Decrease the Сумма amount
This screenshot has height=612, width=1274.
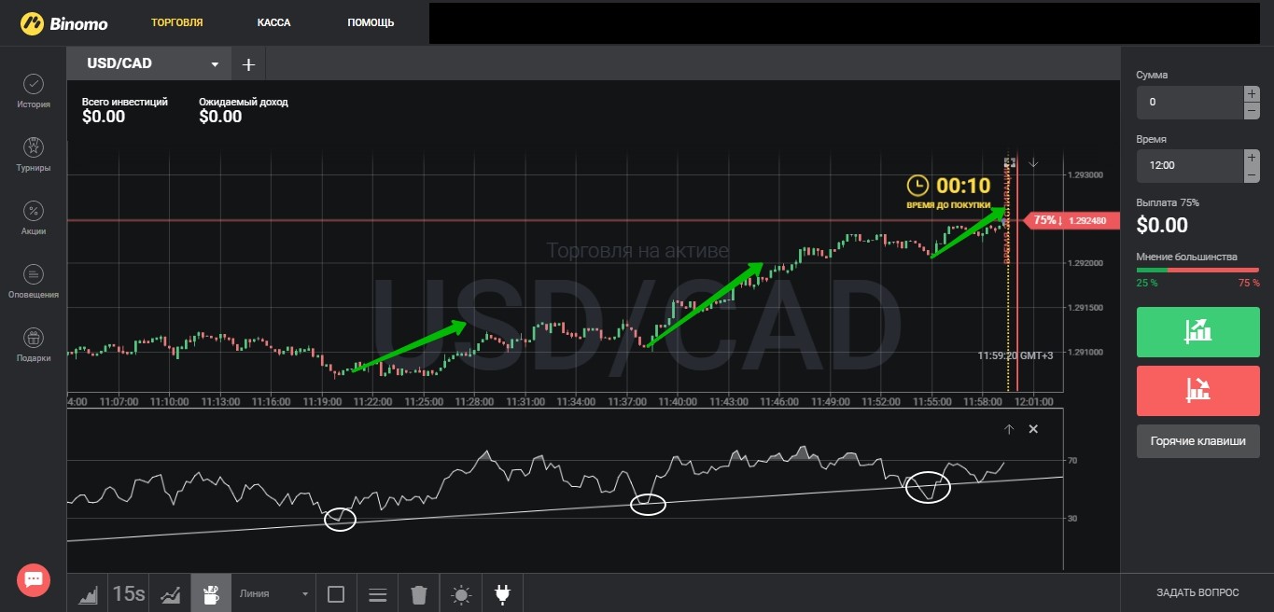click(x=1251, y=111)
